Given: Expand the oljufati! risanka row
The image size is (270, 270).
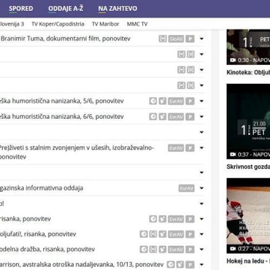Looking at the screenshot, I should [201, 234].
